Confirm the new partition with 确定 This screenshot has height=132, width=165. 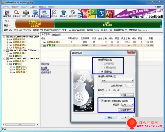point(110,118)
